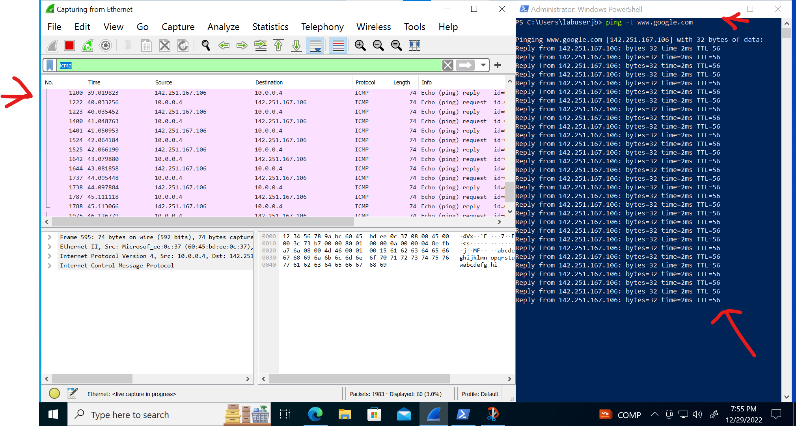Click the capture options gear icon
This screenshot has width=796, height=426.
(105, 45)
